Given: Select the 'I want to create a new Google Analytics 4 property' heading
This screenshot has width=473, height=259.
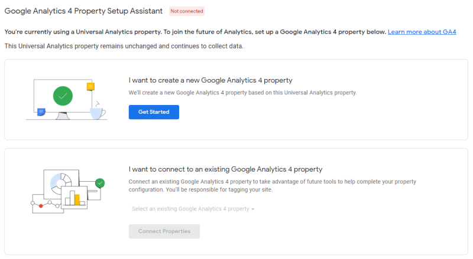Looking at the screenshot, I should coord(210,80).
